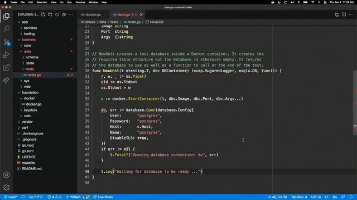Image resolution: width=357 pixels, height=200 pixels.
Task: Collapse the tests folder
Action: [x=45, y=69]
